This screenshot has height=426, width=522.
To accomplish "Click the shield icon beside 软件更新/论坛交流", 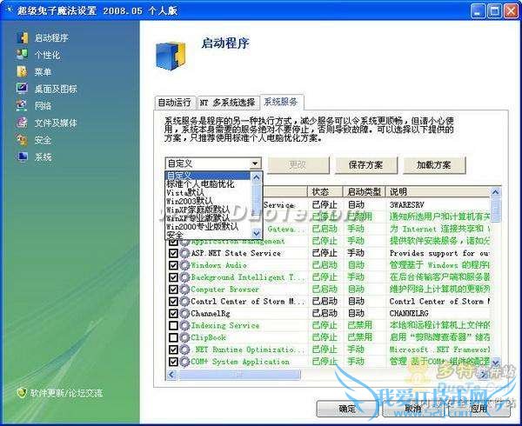I will (x=22, y=393).
